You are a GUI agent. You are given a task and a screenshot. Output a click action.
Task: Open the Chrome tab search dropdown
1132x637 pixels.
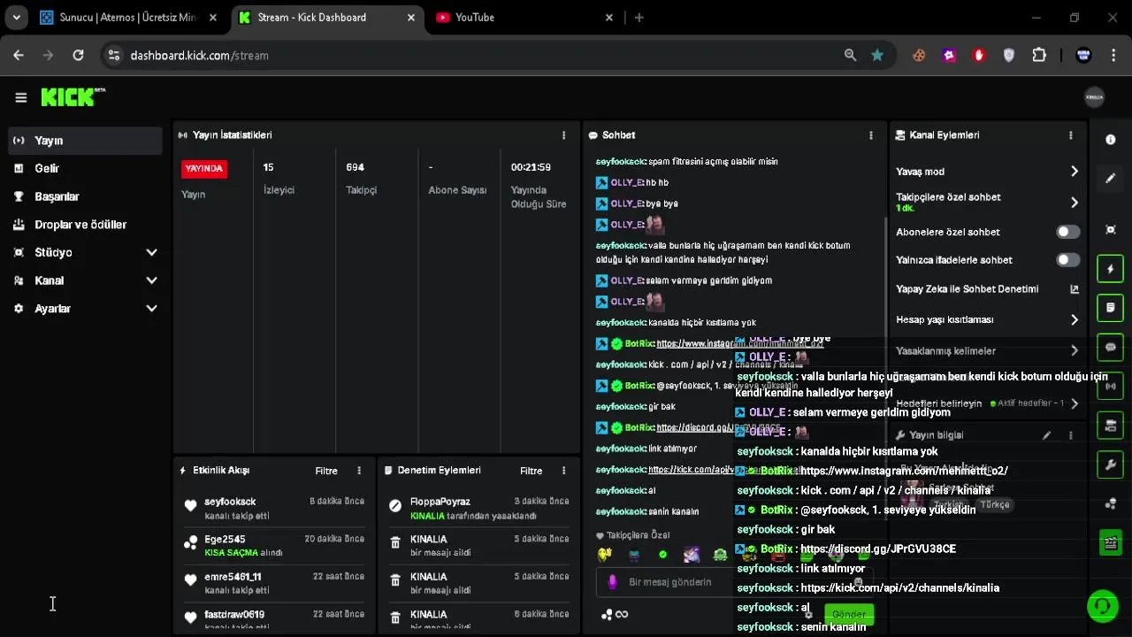pos(16,17)
